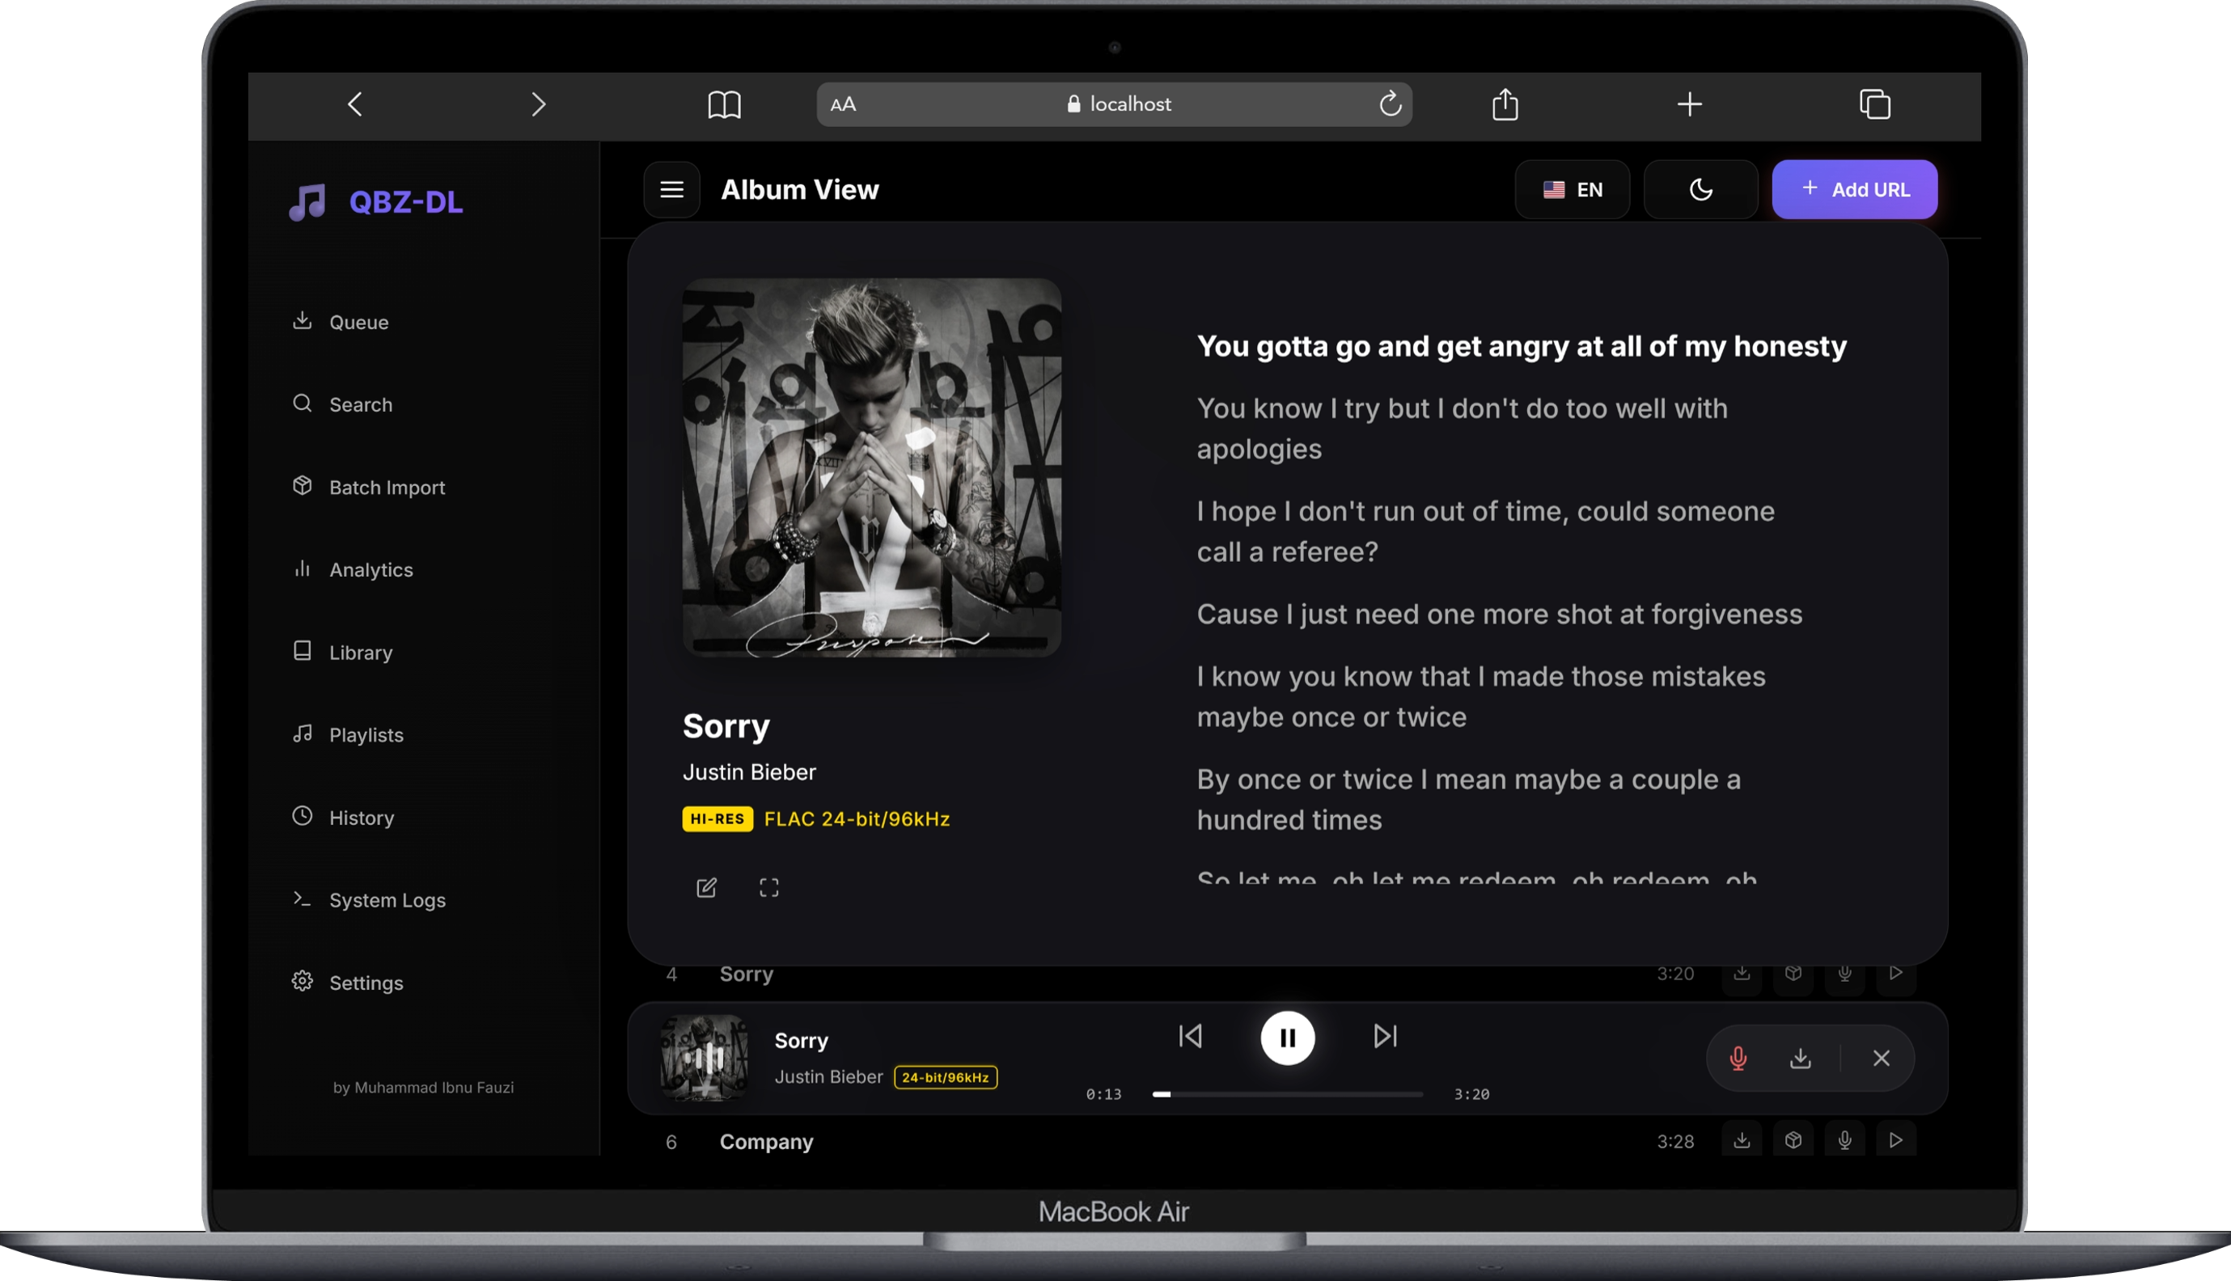Pause the current song

(x=1288, y=1038)
